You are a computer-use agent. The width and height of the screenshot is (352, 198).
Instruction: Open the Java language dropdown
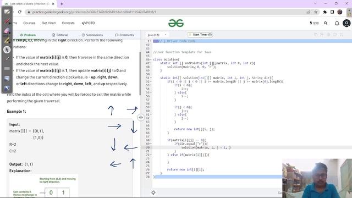coord(157,35)
